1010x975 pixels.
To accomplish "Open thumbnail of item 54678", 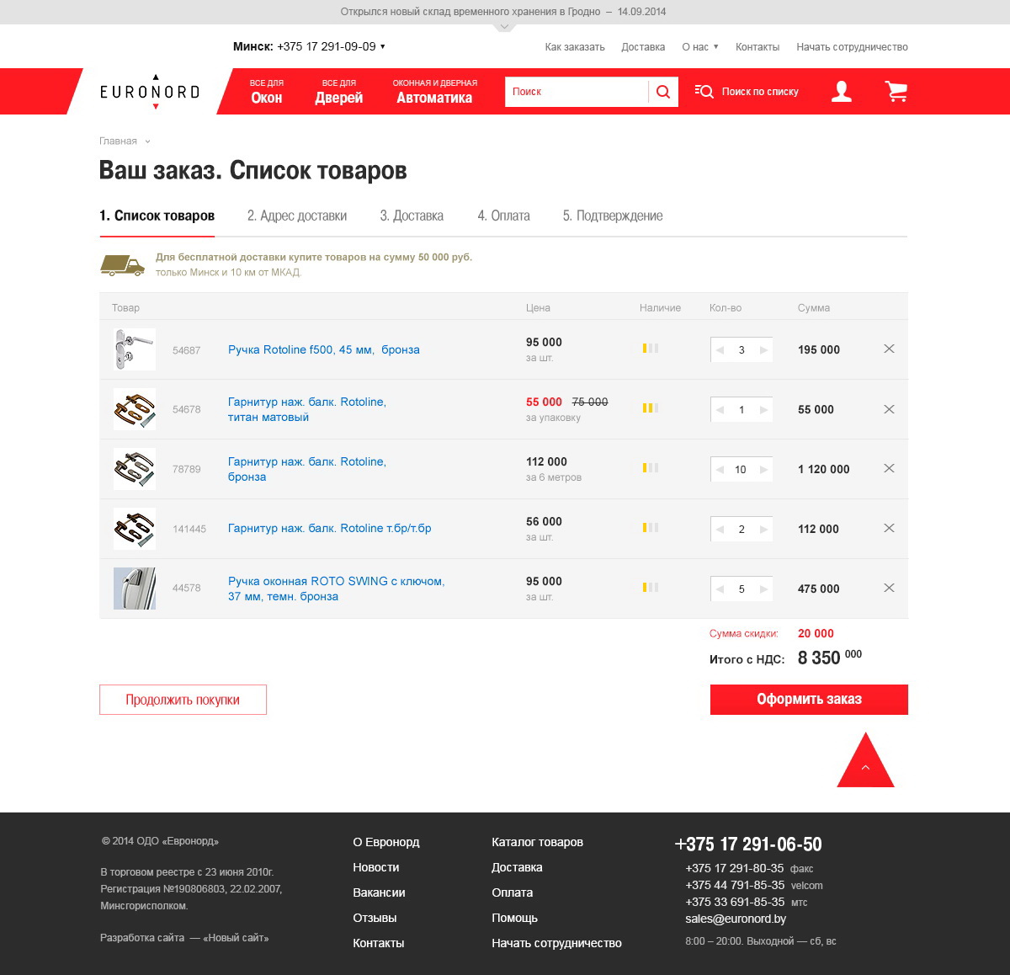I will pyautogui.click(x=135, y=409).
